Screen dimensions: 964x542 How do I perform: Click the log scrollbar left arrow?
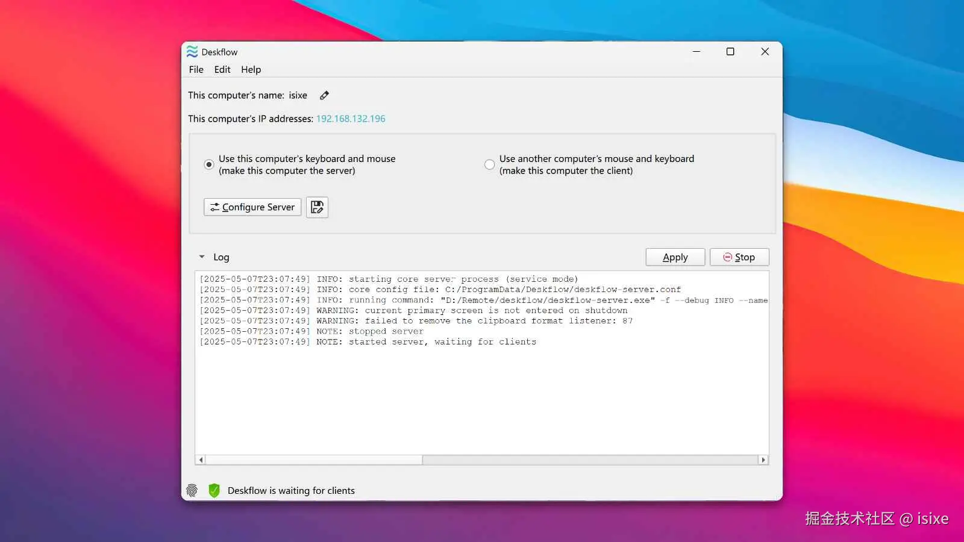pos(201,460)
